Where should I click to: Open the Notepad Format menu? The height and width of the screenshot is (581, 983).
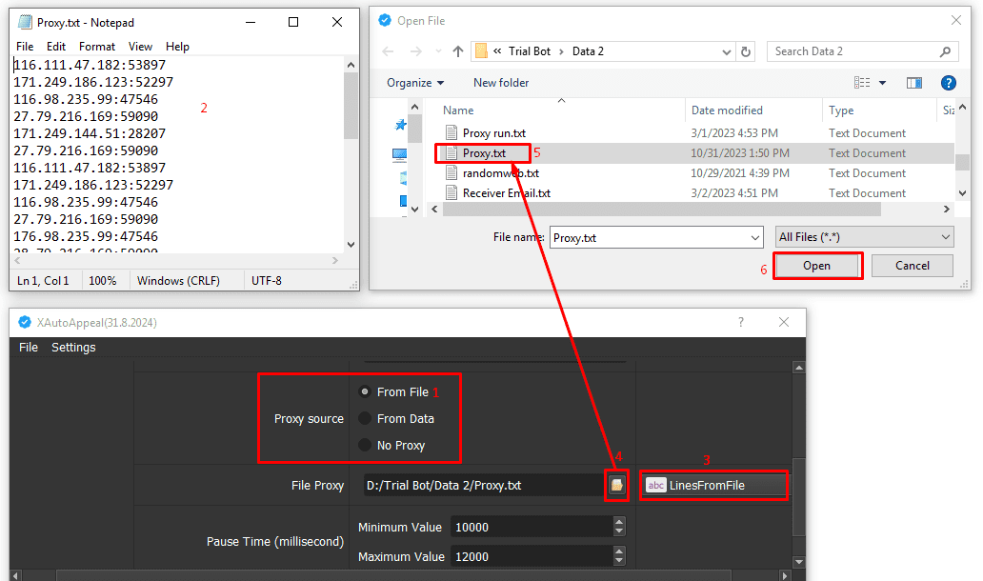(x=97, y=47)
